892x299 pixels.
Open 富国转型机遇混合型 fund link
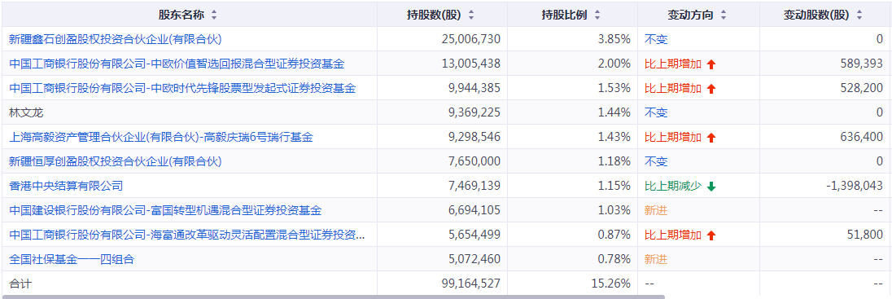(165, 210)
